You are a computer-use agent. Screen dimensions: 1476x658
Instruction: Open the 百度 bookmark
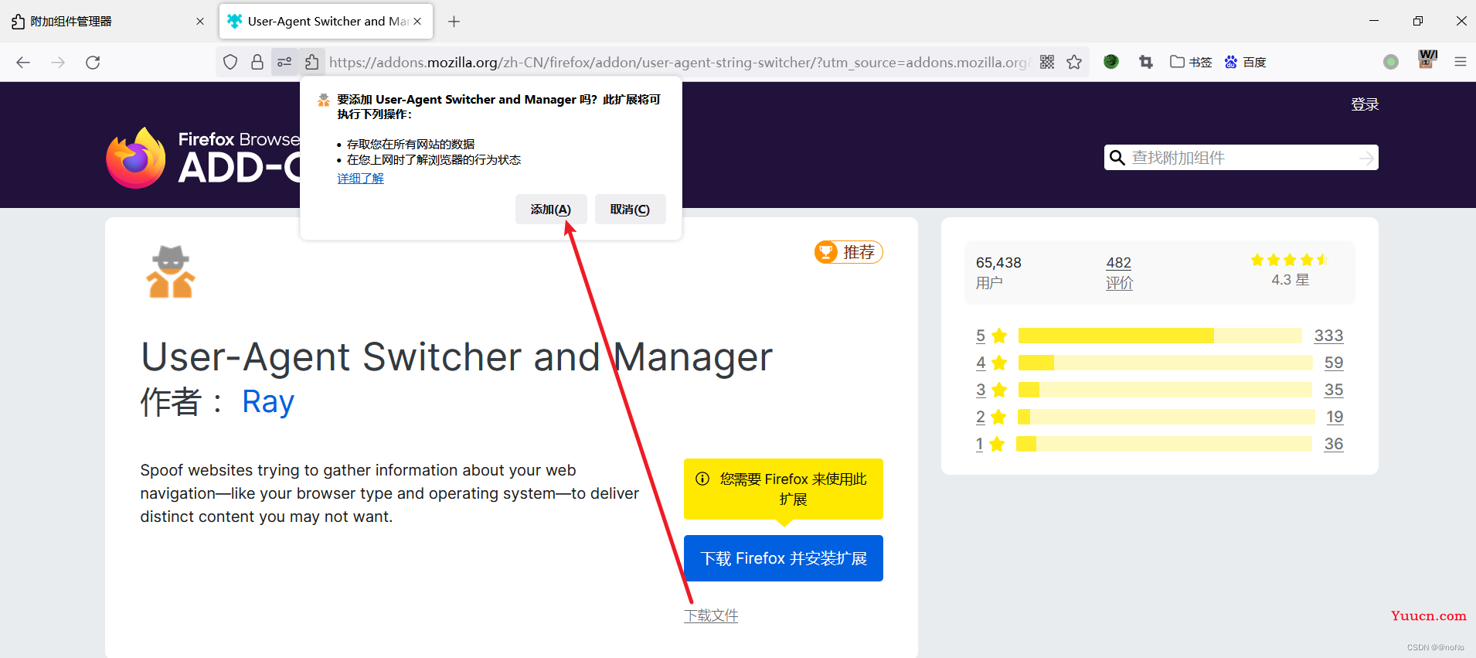point(1246,62)
